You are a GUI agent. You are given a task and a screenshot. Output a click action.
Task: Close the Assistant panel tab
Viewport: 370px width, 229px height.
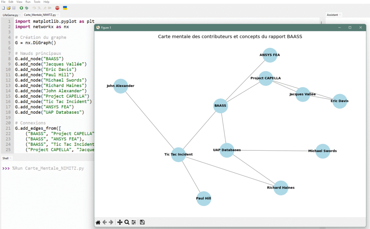[340, 15]
